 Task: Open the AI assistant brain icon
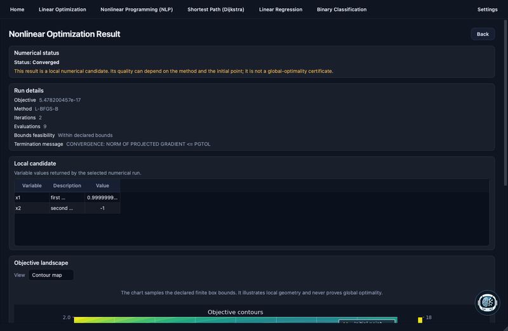point(487,302)
